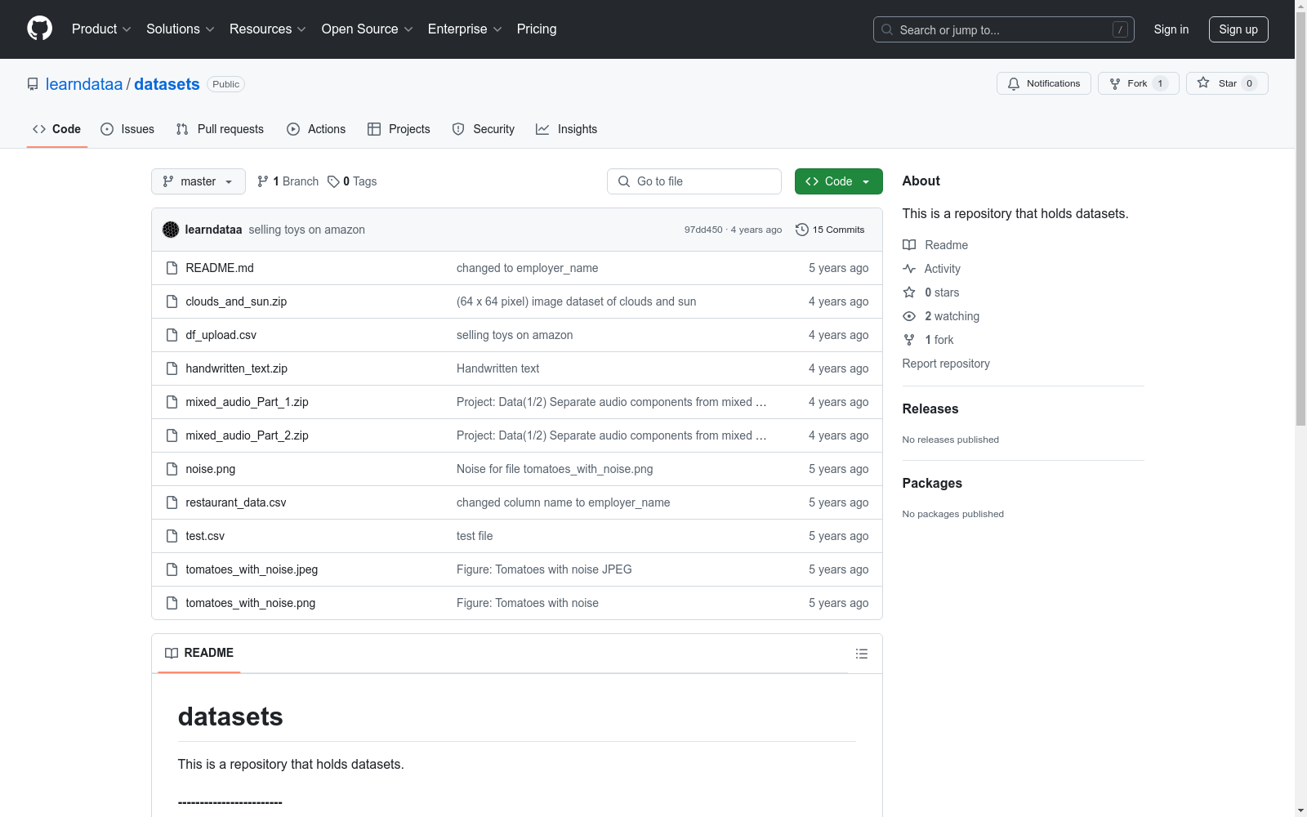Click the Releases heading
This screenshot has width=1307, height=817.
click(x=930, y=408)
